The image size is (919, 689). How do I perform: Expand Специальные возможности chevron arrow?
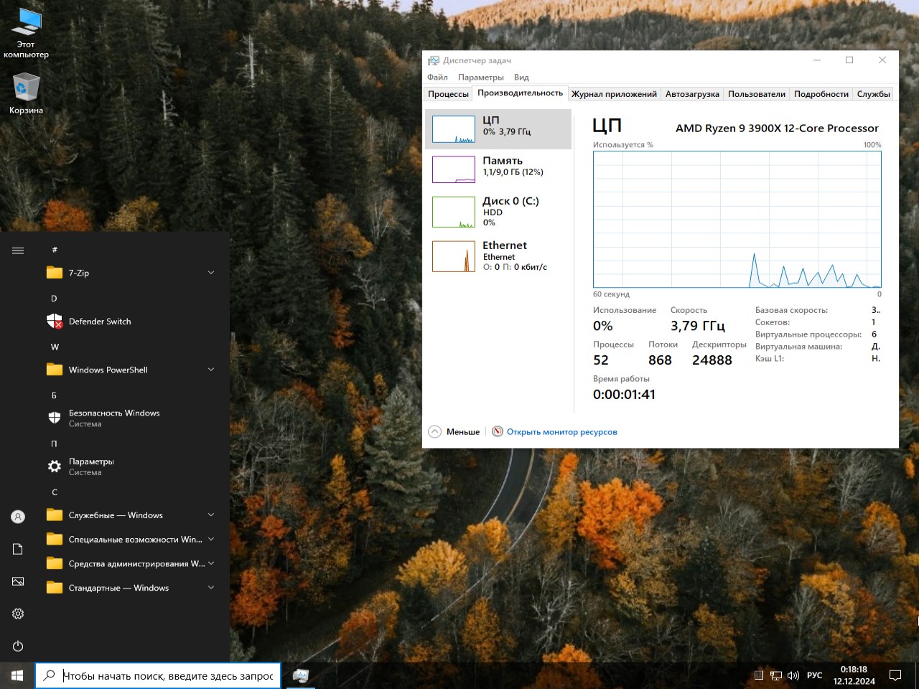[211, 539]
